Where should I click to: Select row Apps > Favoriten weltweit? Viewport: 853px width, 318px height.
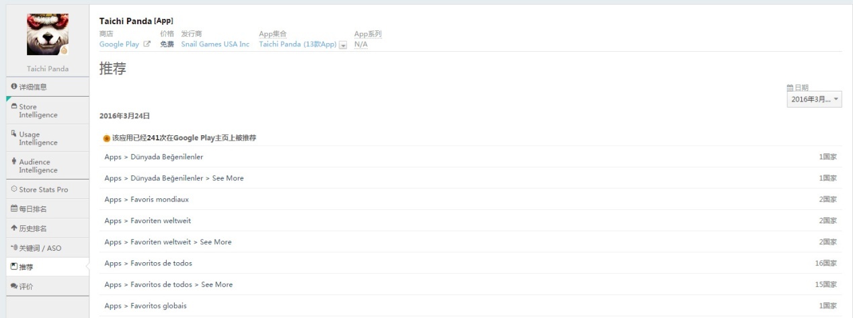point(471,221)
